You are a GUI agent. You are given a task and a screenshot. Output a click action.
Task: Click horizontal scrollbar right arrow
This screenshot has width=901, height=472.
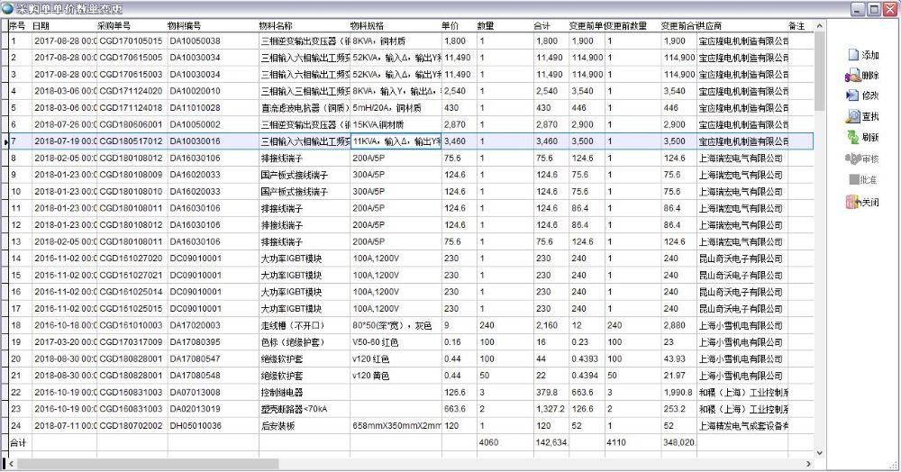click(807, 465)
